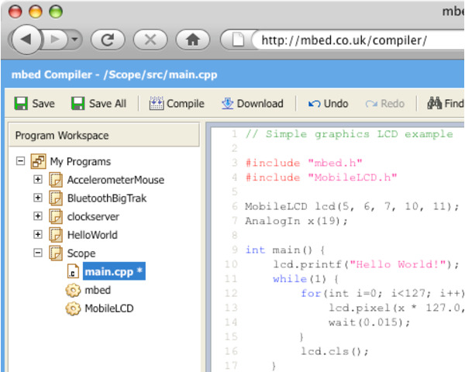Collapse the My Programs tree root
The image size is (465, 372).
[20, 162]
